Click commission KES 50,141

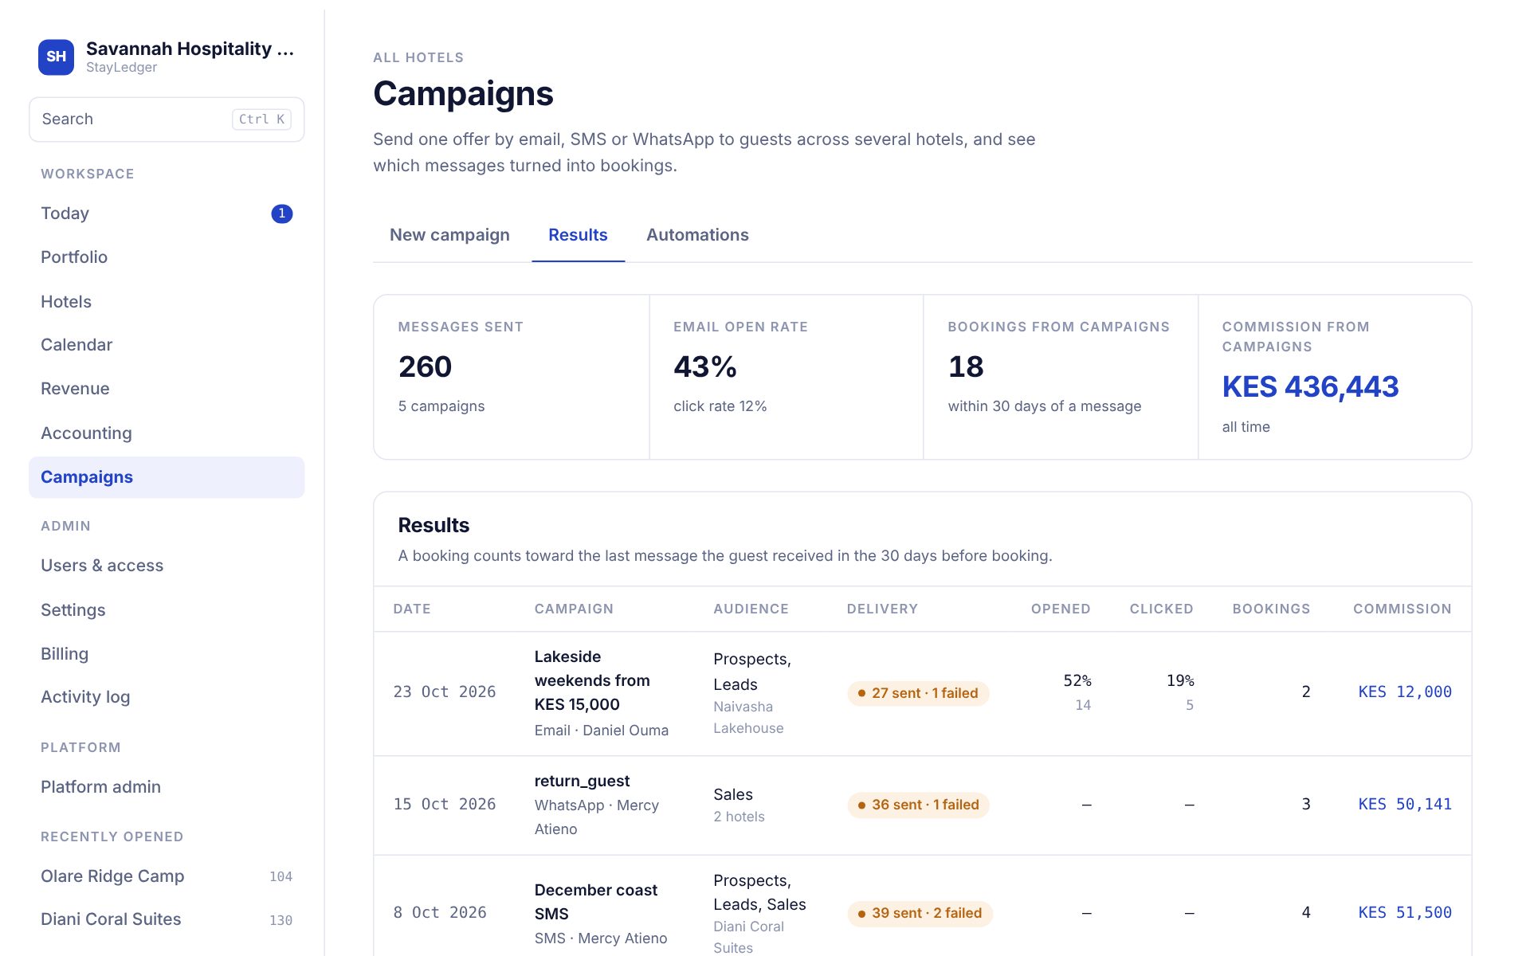(x=1405, y=805)
